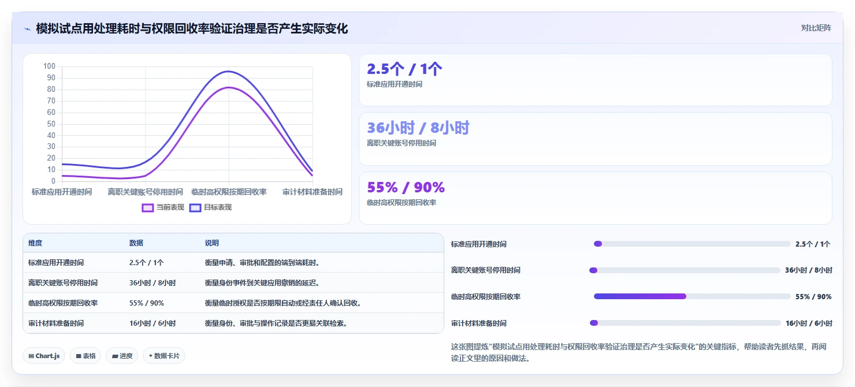Viewport: 855px width, 387px height.
Task: Click chart axis label 审计材料准备时间
Action: click(x=313, y=192)
